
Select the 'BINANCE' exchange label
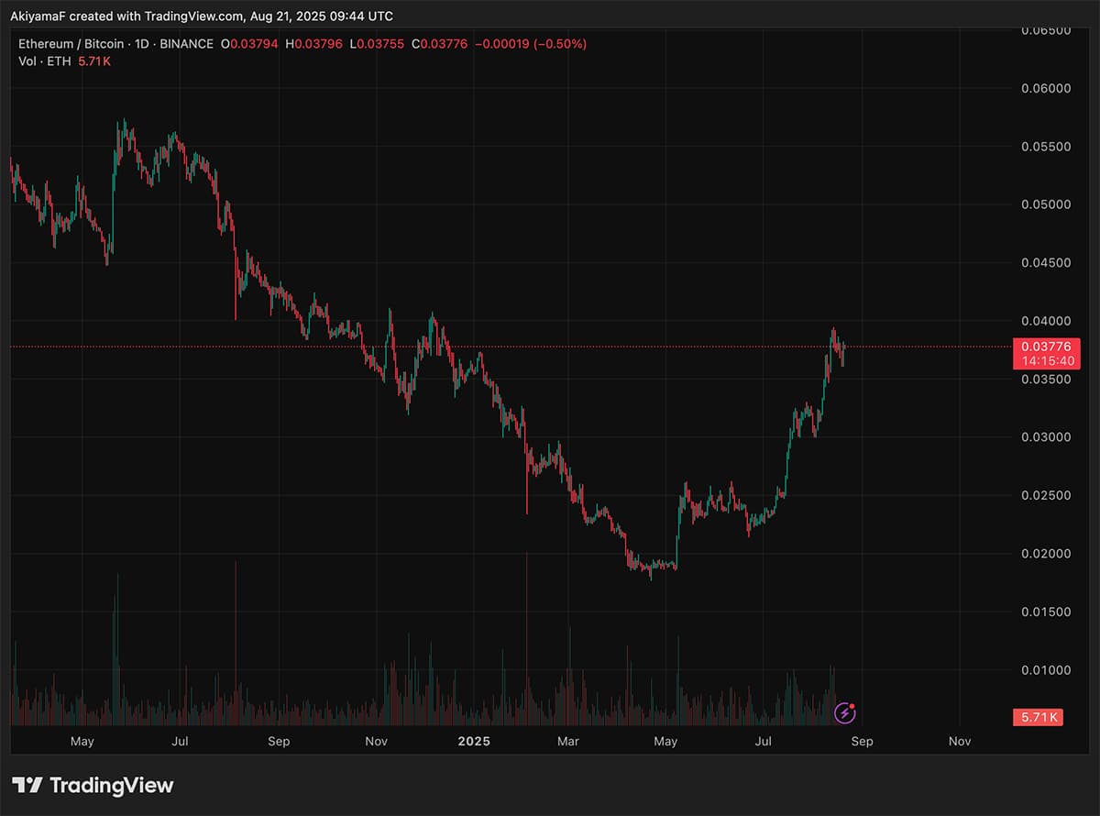pos(186,43)
